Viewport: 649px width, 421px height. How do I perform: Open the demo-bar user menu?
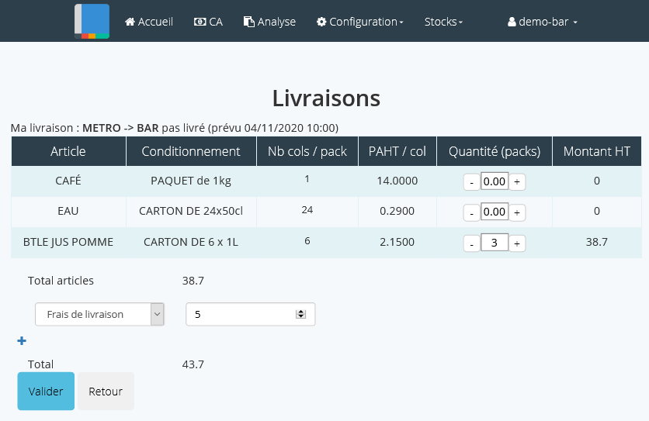coord(543,22)
